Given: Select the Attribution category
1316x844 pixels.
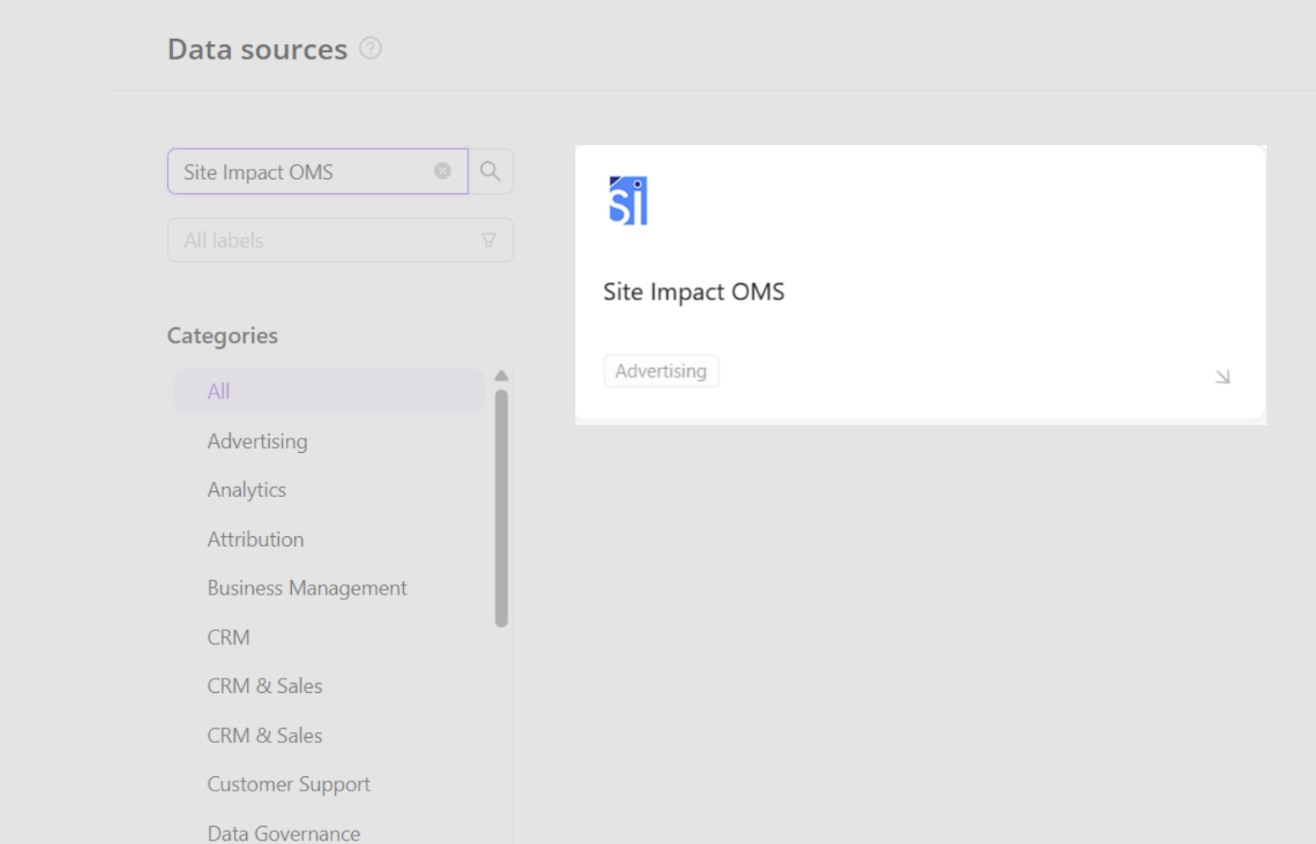Looking at the screenshot, I should [255, 539].
